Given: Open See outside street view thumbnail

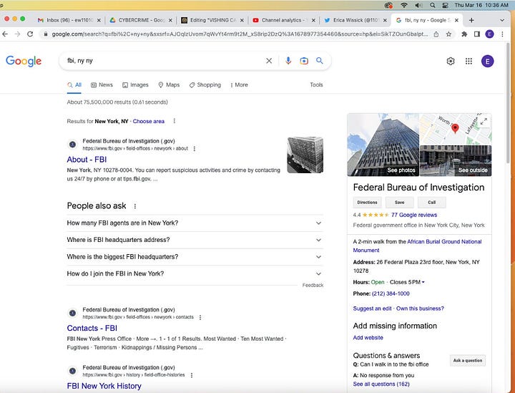Looking at the screenshot, I should (456, 161).
